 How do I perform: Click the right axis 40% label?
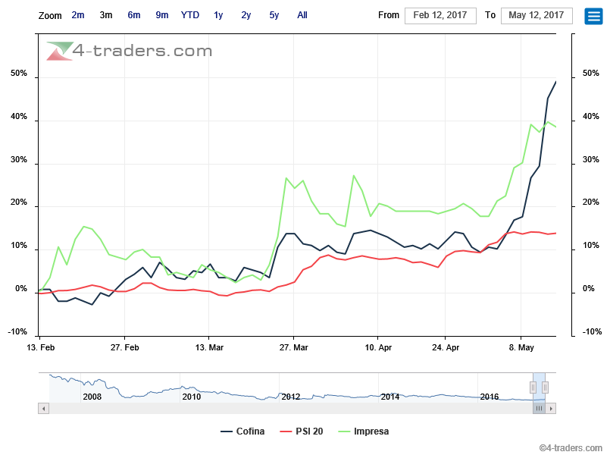click(590, 116)
